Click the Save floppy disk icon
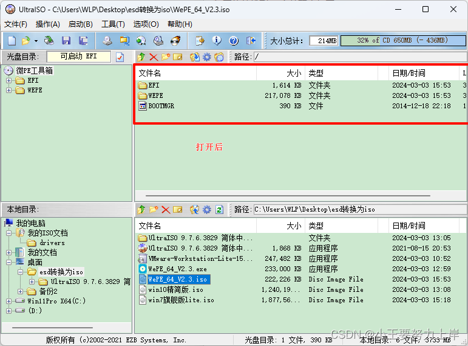Screen dimensions: 468x346 pos(66,41)
